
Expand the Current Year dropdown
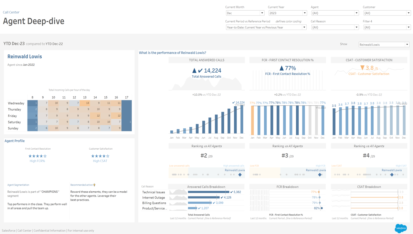[x=287, y=13]
